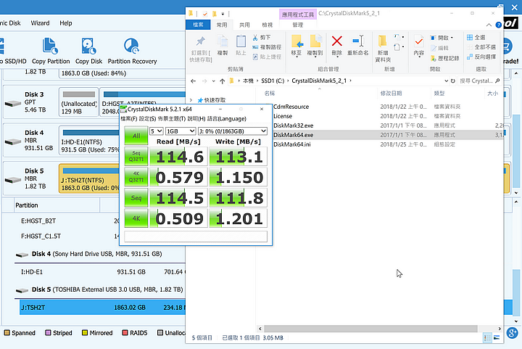
Task: Click the 4K benchmark button
Action: pyautogui.click(x=136, y=218)
